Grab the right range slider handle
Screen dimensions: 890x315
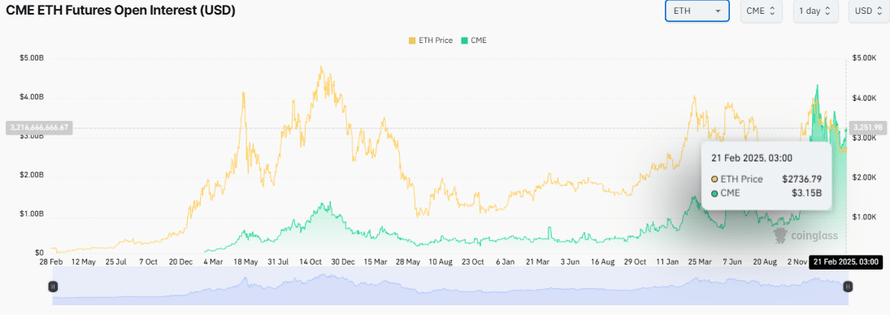click(x=848, y=287)
